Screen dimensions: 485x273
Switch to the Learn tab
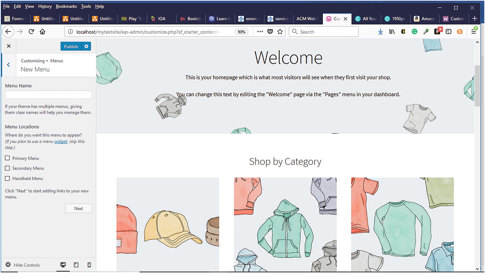click(x=220, y=19)
